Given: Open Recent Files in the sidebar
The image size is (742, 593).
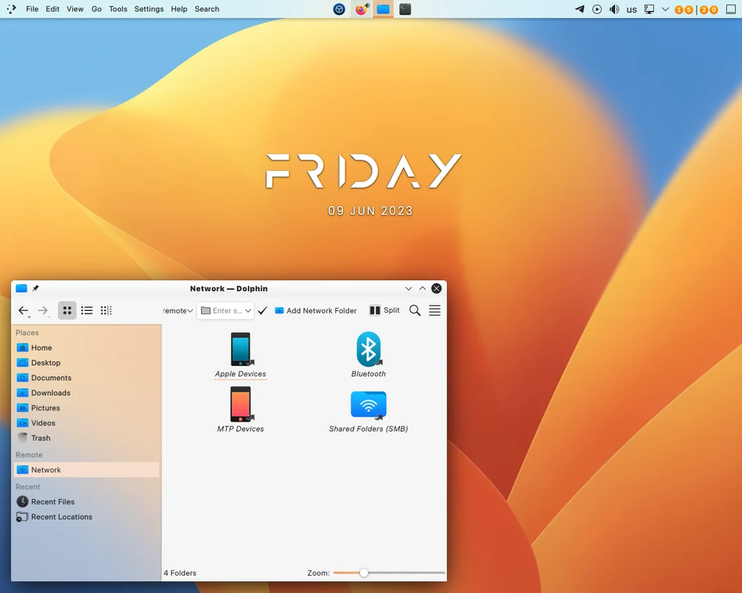Looking at the screenshot, I should pyautogui.click(x=54, y=502).
